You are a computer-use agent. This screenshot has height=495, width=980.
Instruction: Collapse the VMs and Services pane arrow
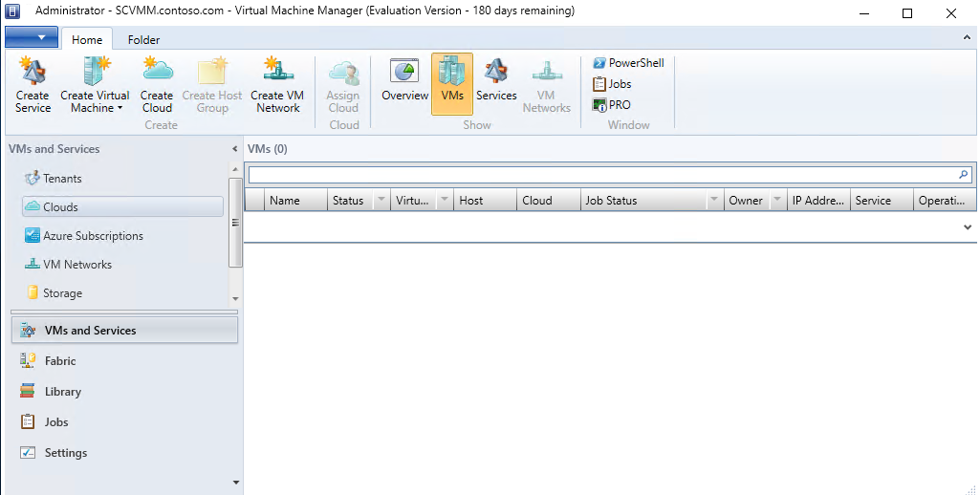pyautogui.click(x=234, y=149)
